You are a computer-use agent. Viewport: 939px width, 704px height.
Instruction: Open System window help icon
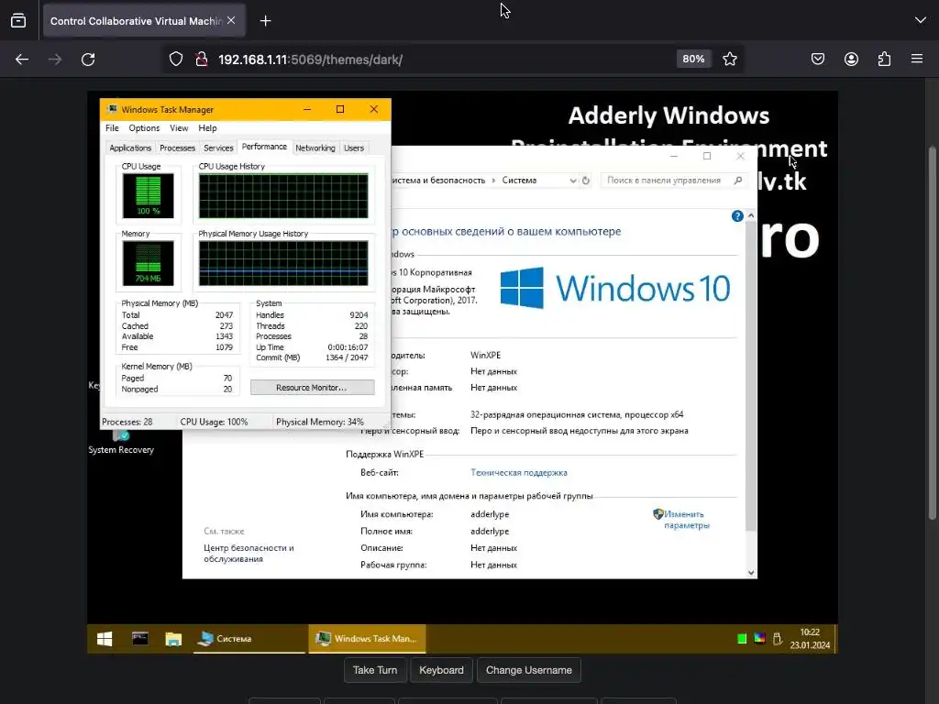737,216
